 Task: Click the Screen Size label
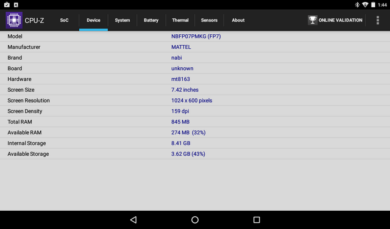tap(21, 90)
